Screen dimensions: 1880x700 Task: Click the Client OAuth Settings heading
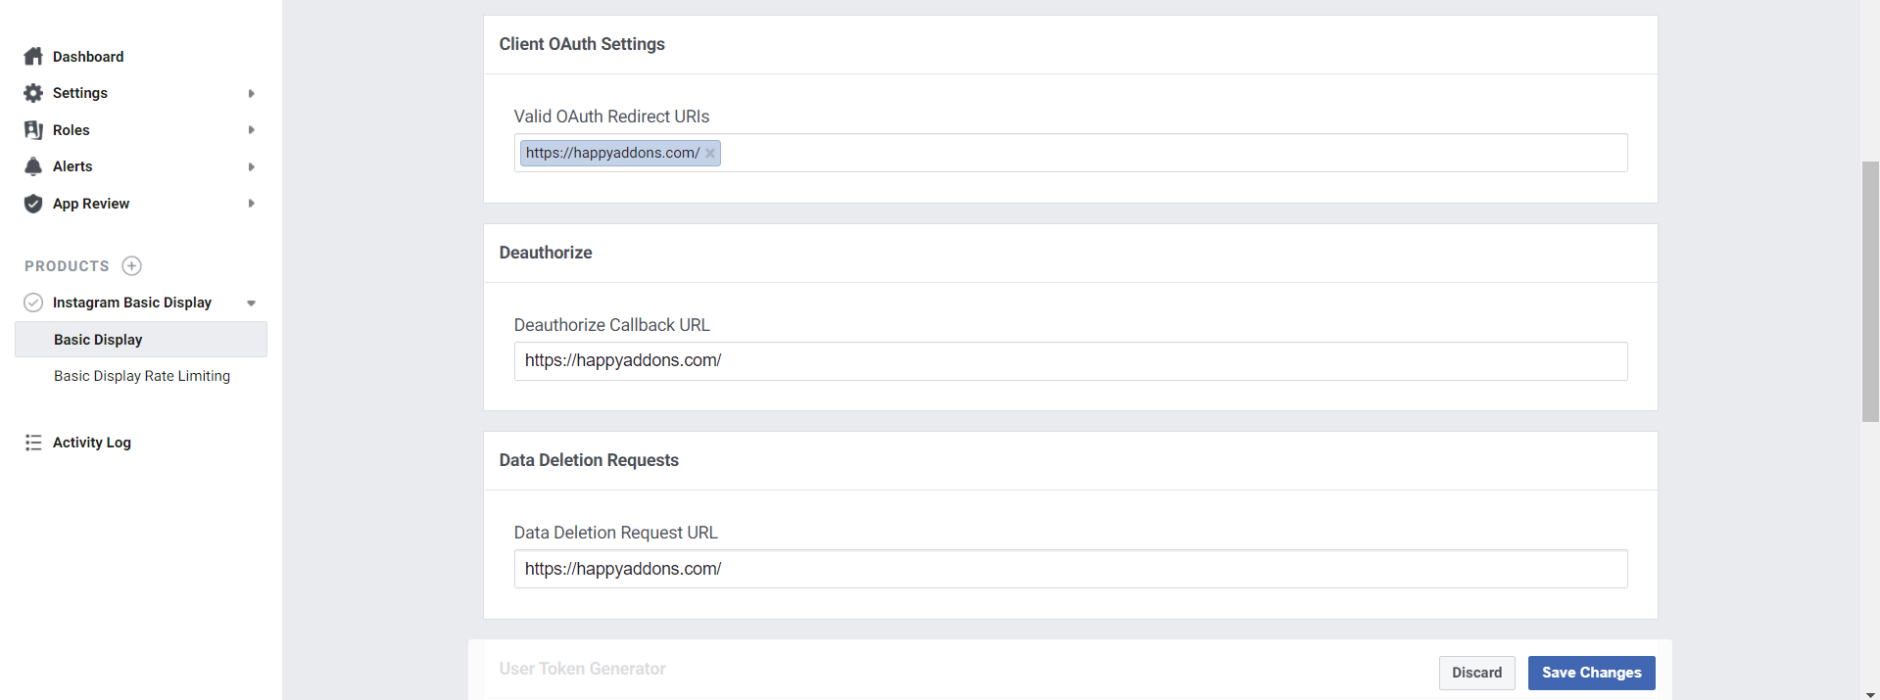coord(582,44)
